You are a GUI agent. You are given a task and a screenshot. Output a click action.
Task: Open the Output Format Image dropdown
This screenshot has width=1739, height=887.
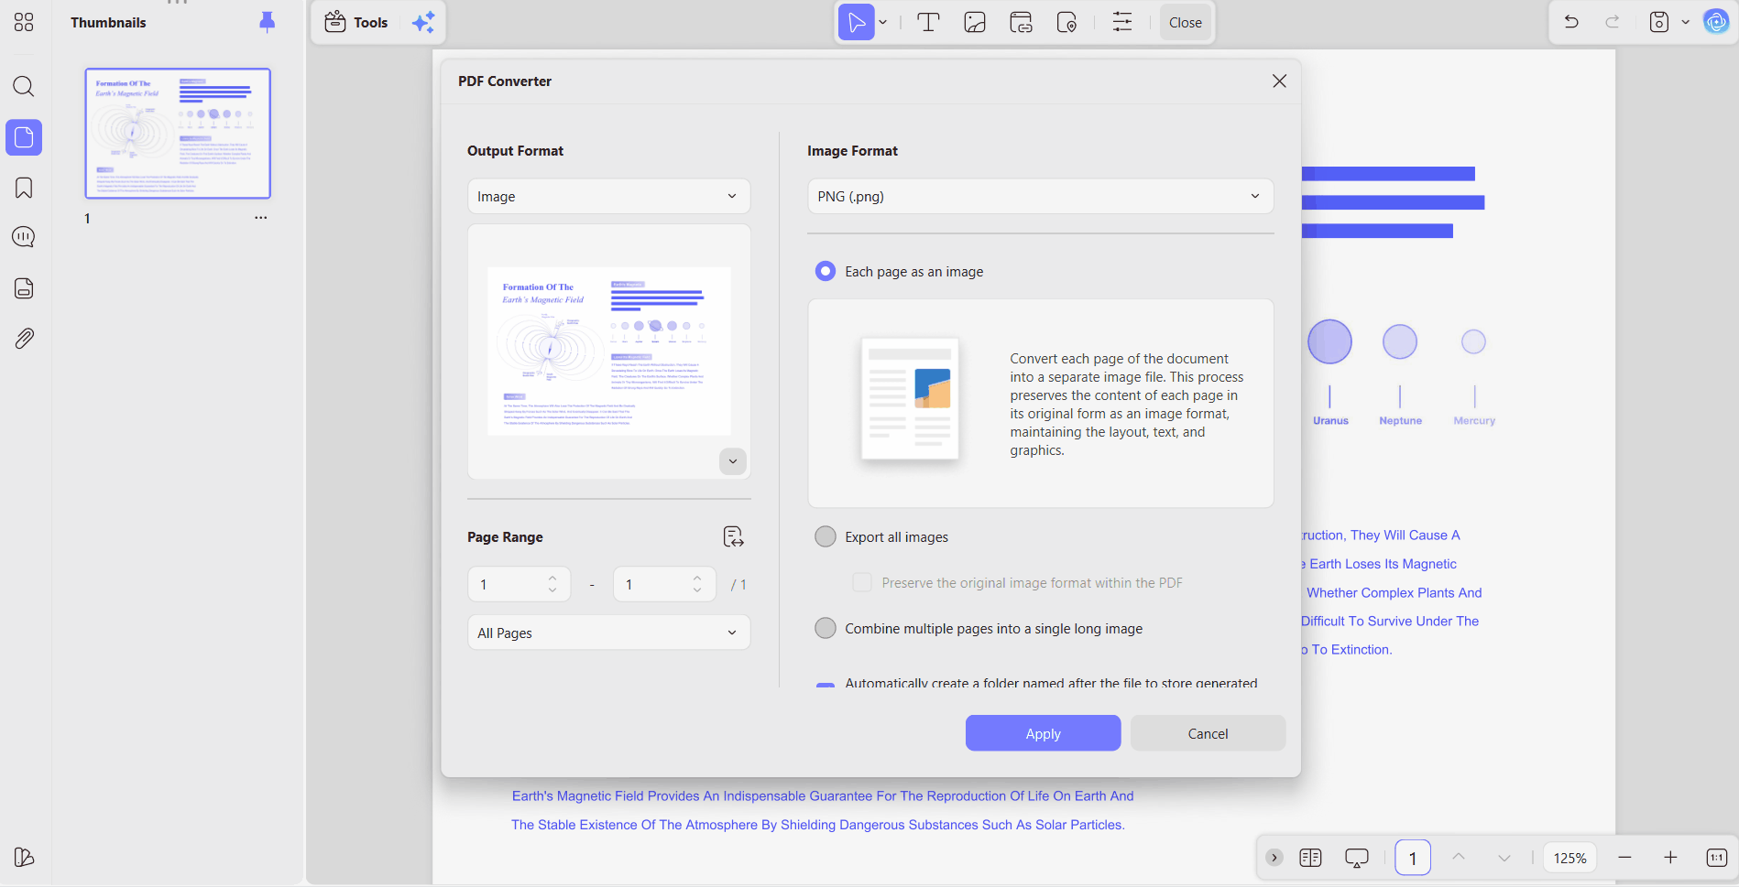pyautogui.click(x=608, y=196)
